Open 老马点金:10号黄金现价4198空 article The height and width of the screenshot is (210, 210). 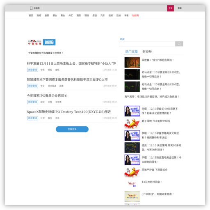[x=161, y=74]
